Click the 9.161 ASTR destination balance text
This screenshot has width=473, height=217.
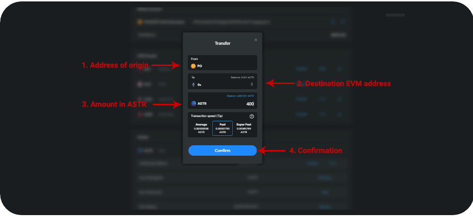click(x=242, y=77)
